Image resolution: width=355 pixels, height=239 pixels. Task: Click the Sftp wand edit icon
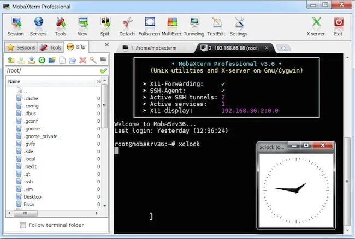[93, 60]
